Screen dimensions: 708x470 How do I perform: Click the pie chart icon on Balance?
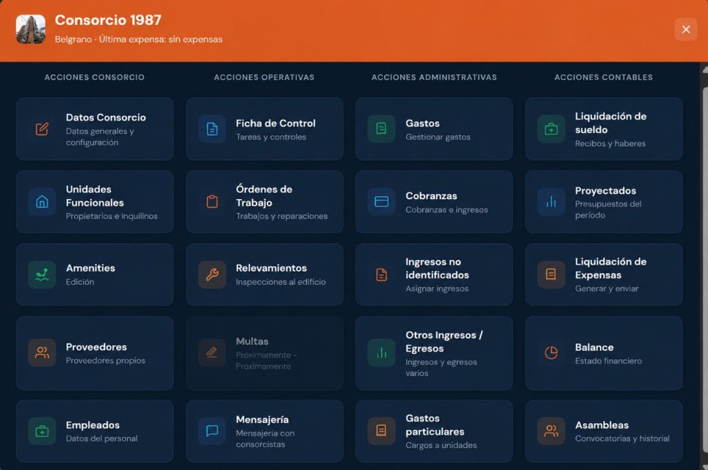pos(551,353)
